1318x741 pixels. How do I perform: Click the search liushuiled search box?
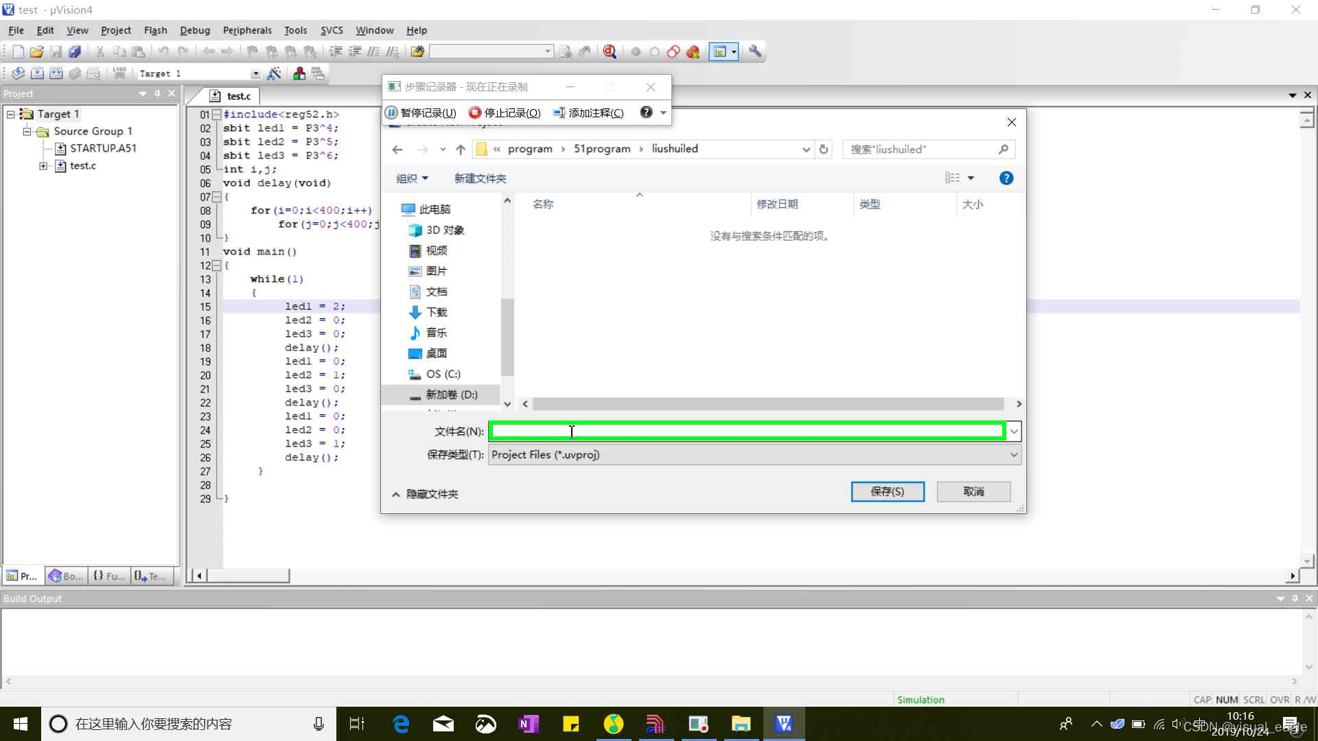pos(928,149)
